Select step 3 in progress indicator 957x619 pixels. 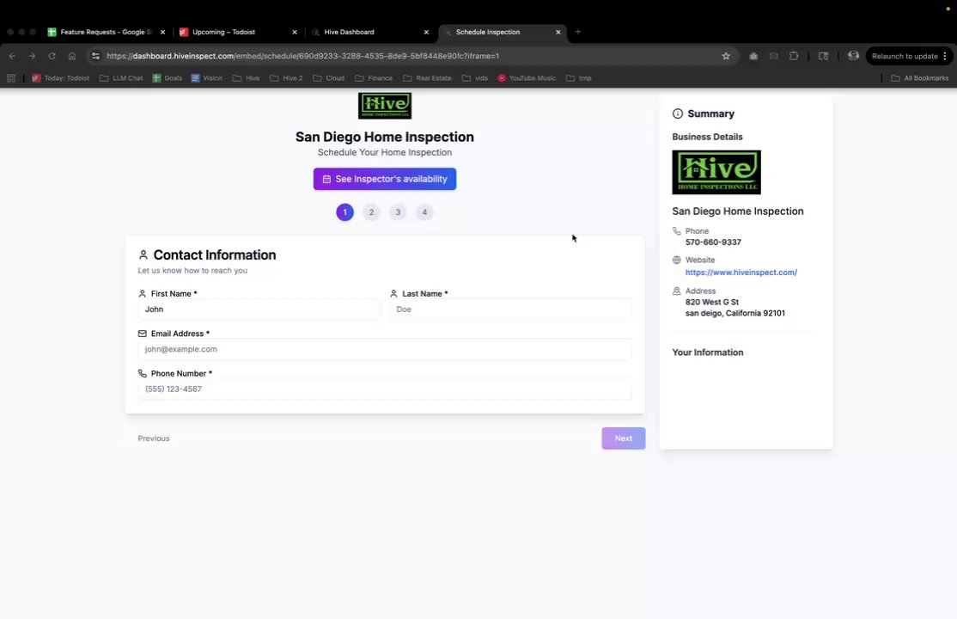point(398,212)
